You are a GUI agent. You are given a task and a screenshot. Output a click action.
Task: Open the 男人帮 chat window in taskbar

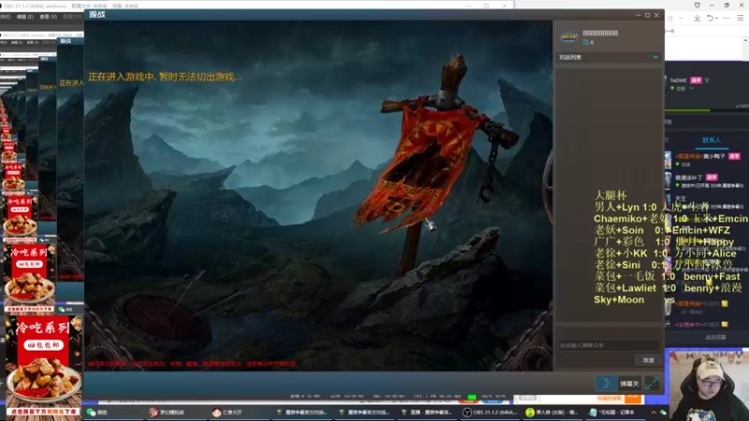point(552,413)
